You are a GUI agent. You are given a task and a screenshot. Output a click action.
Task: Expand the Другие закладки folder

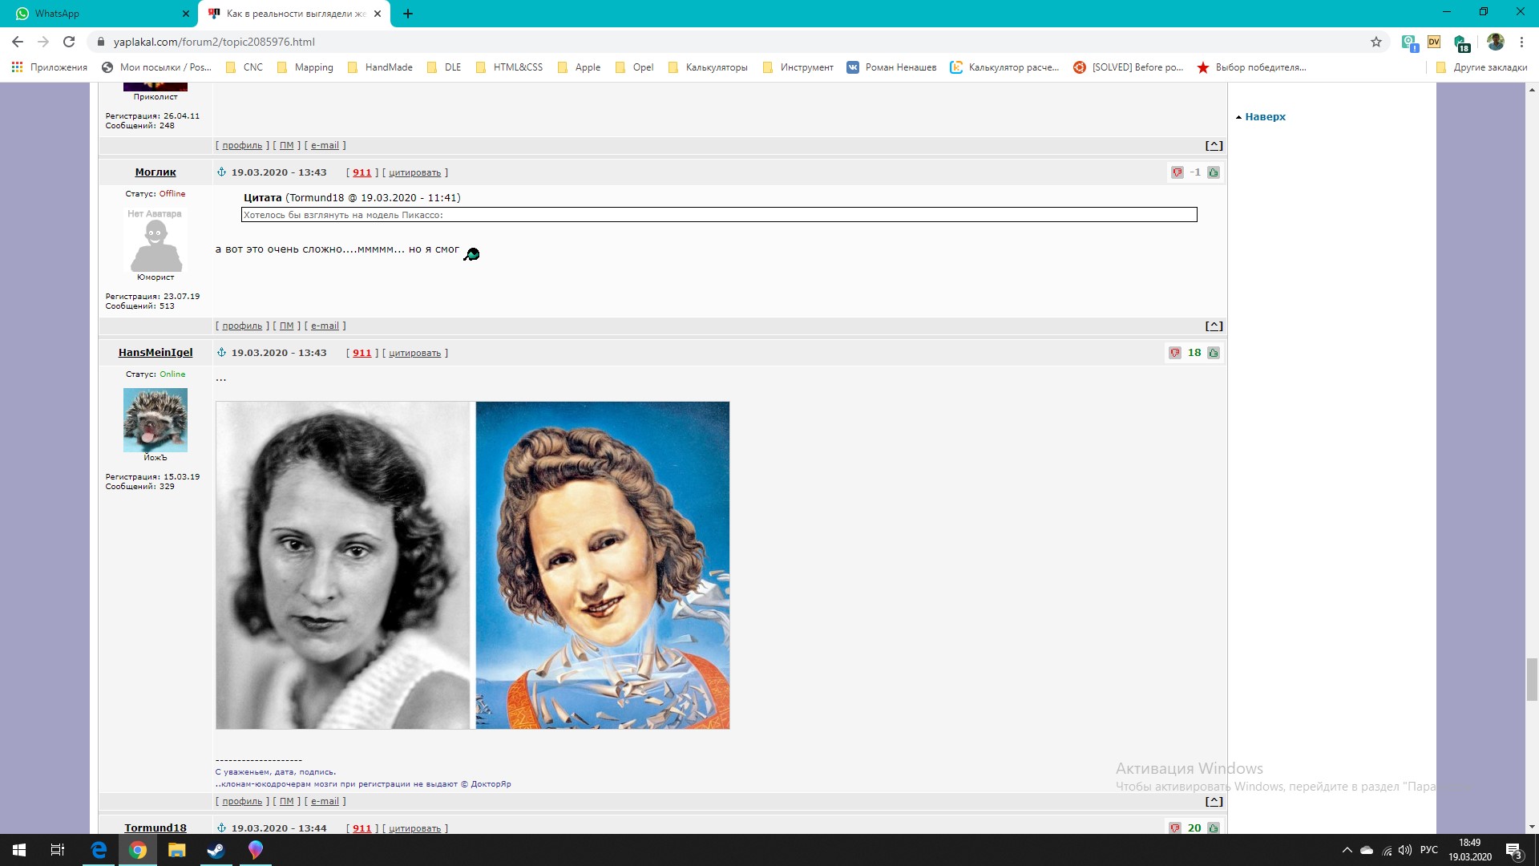tap(1481, 67)
